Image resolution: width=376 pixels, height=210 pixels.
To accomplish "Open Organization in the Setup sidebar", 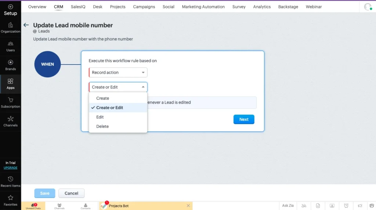I will (10, 27).
